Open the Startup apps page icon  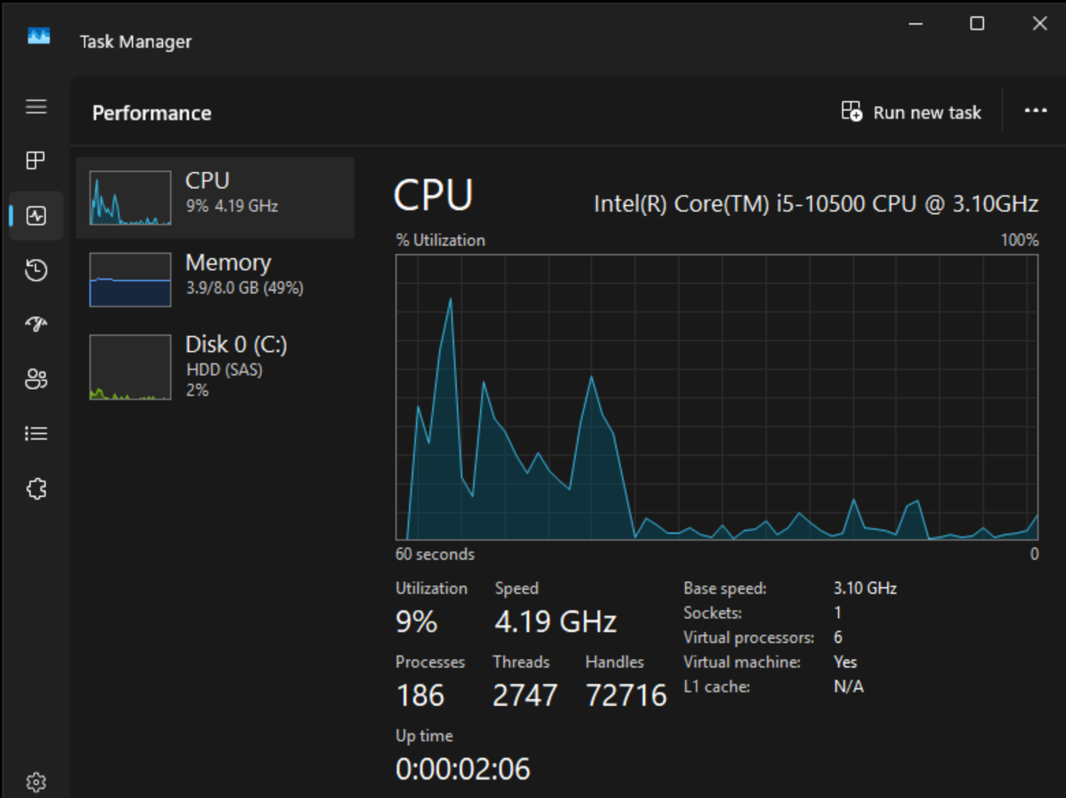click(36, 324)
